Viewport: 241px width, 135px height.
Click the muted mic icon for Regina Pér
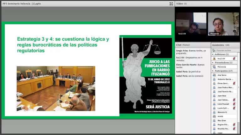(x=234, y=125)
